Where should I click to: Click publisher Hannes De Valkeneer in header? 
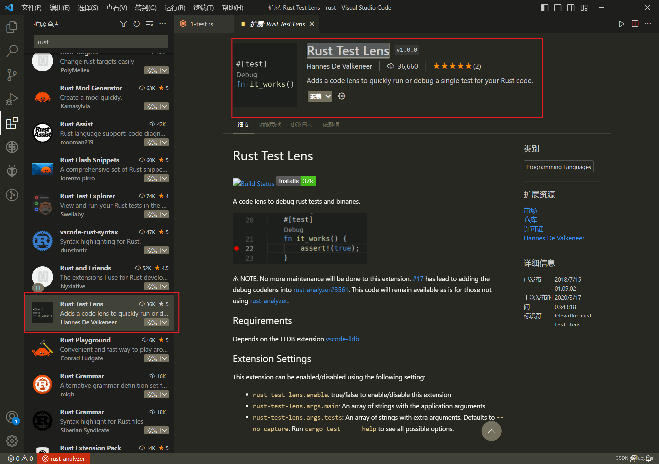(x=339, y=66)
